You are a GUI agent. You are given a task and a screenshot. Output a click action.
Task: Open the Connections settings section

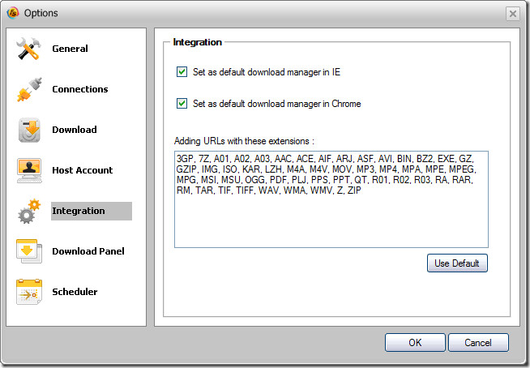pos(80,89)
